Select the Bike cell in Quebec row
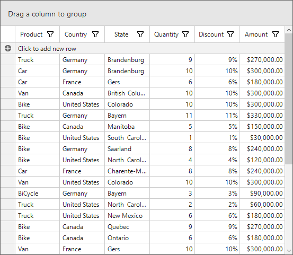This screenshot has height=255, width=293. pyautogui.click(x=38, y=227)
